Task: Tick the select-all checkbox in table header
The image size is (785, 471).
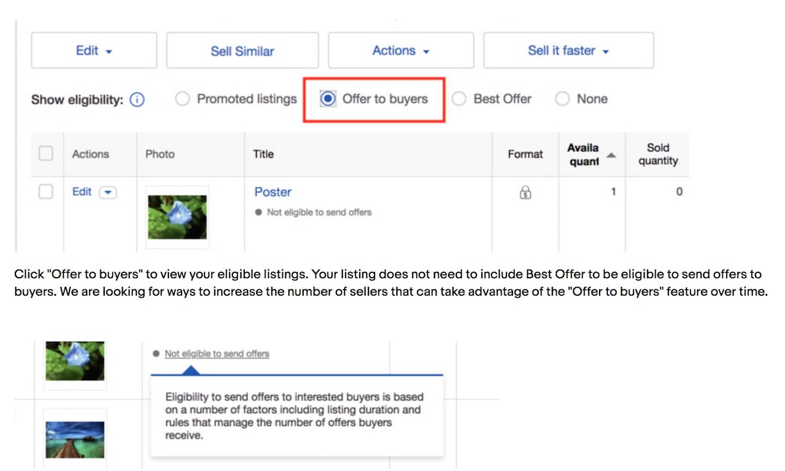Action: point(46,154)
